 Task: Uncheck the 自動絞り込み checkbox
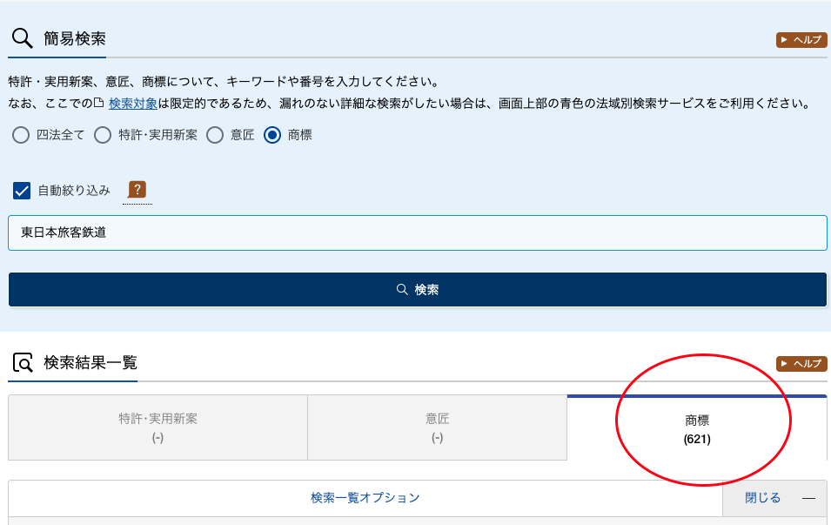tap(23, 191)
